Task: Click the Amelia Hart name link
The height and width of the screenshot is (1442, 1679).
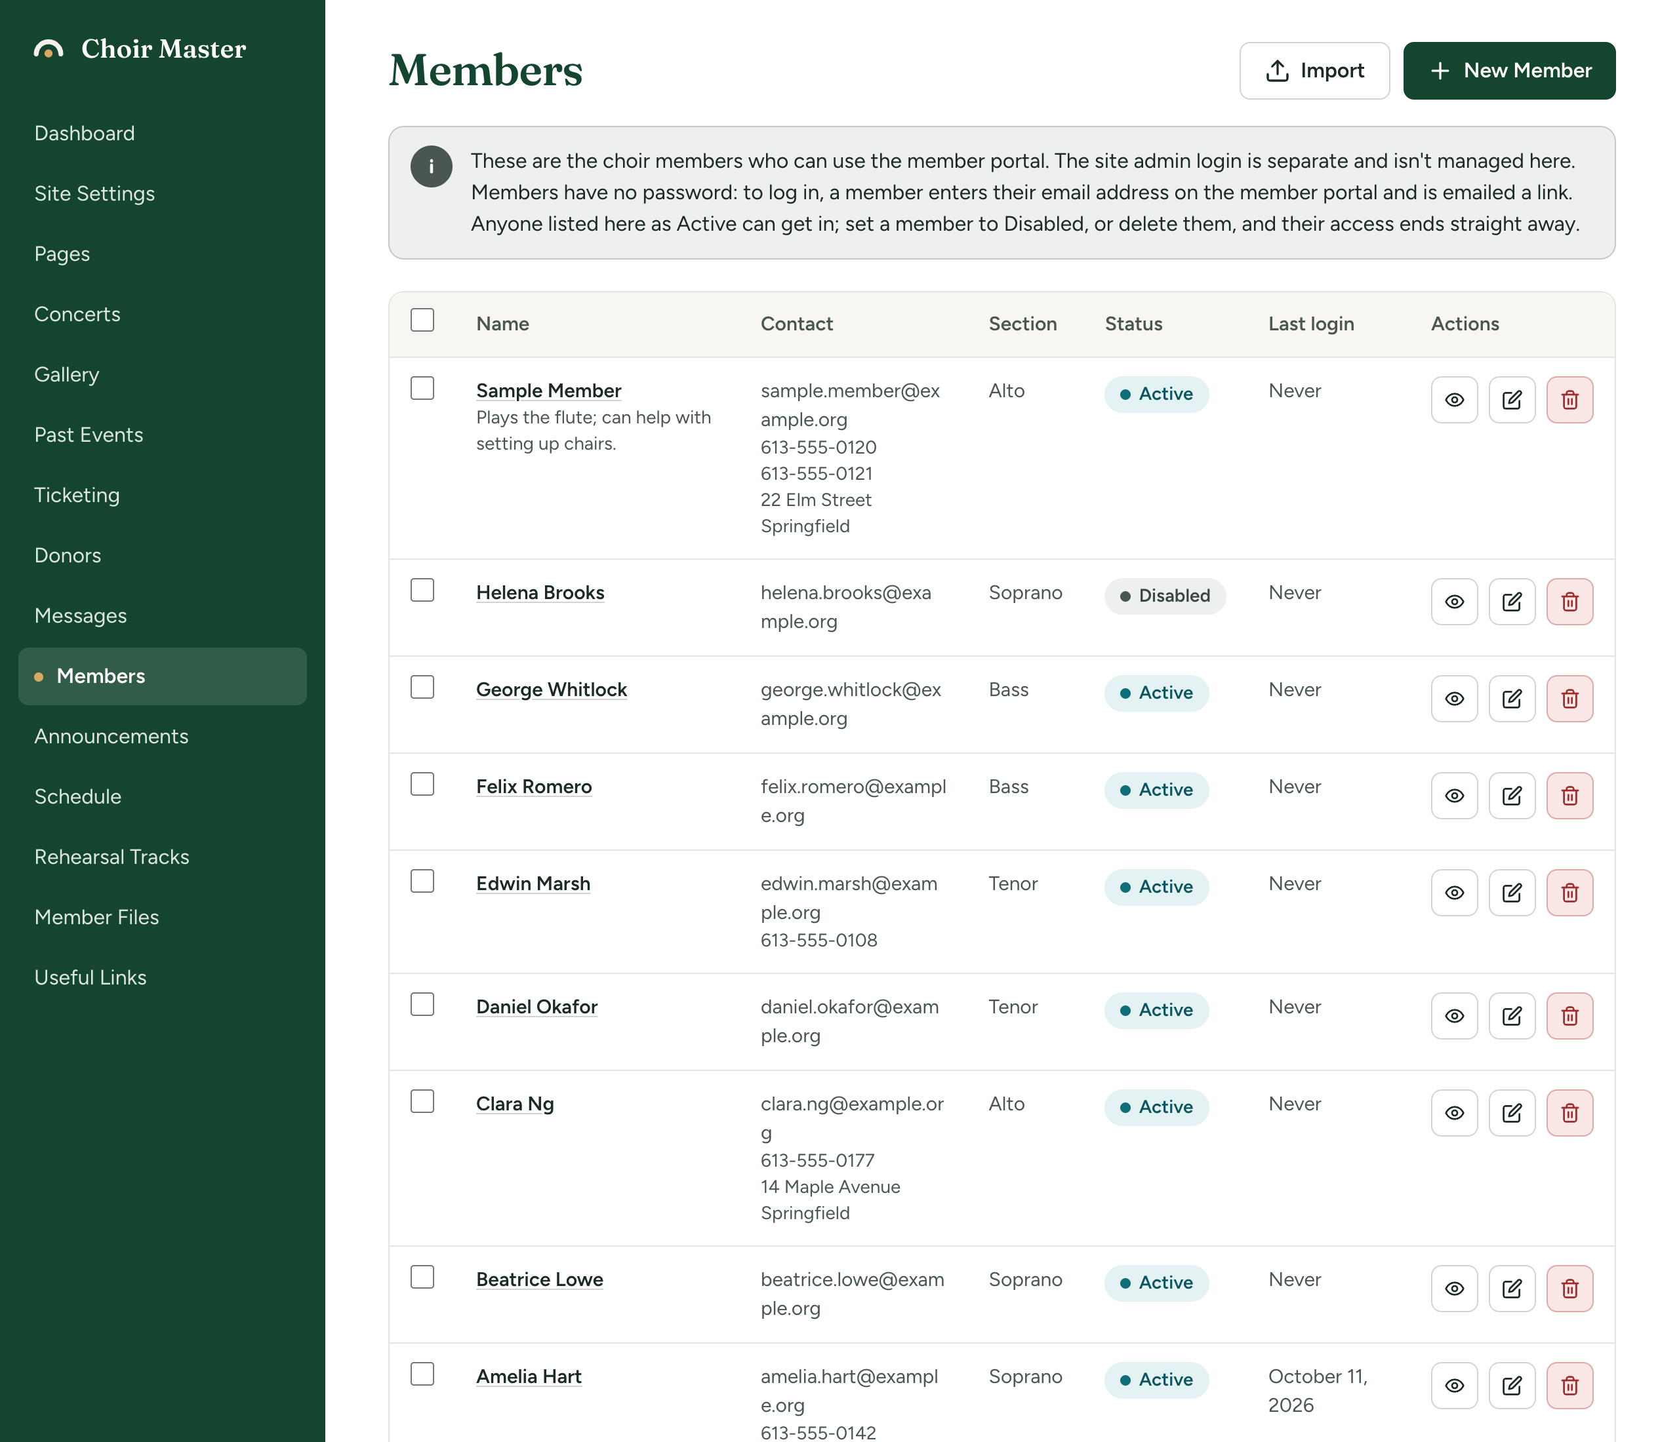Action: [529, 1376]
